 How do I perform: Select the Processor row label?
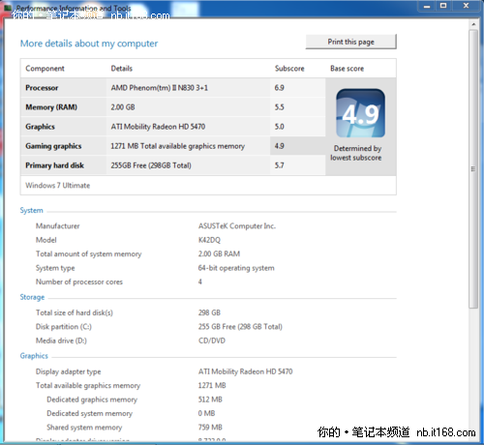point(42,88)
